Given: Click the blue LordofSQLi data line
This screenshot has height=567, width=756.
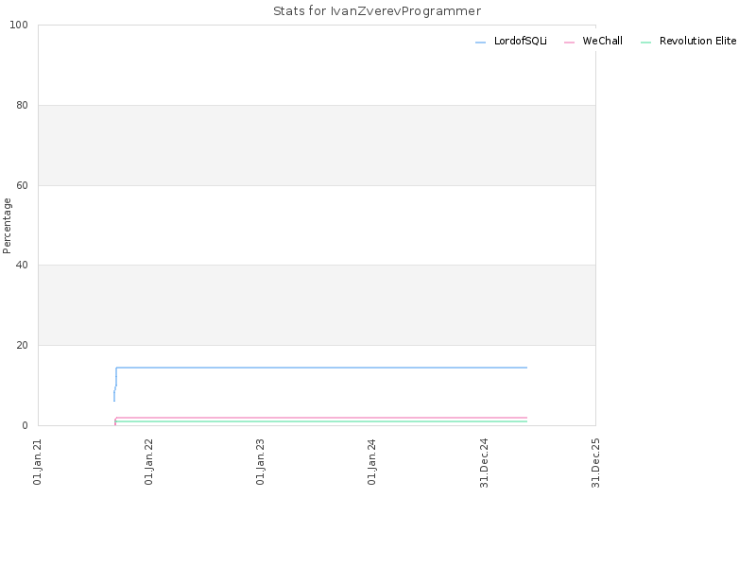Looking at the screenshot, I should tap(321, 368).
